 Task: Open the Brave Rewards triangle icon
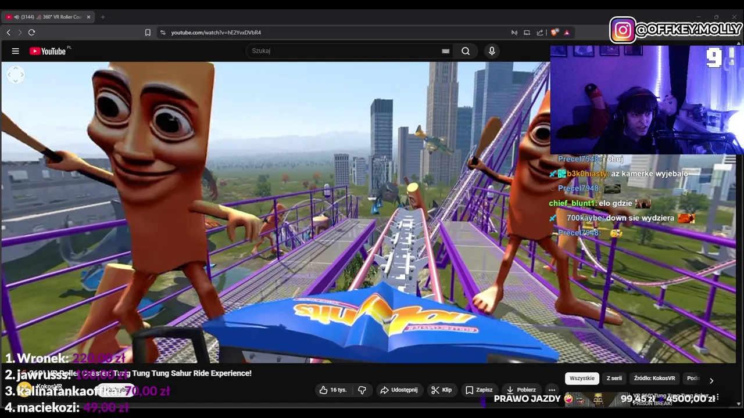click(567, 33)
